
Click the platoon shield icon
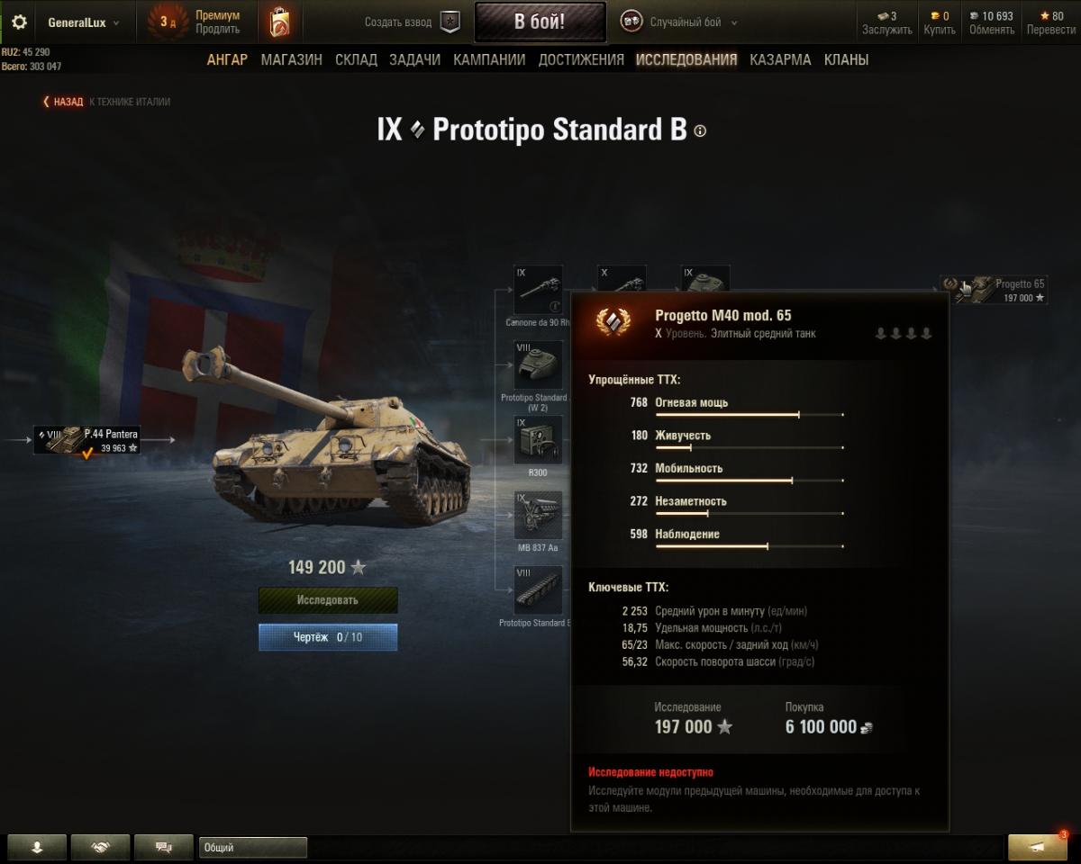coord(450,22)
